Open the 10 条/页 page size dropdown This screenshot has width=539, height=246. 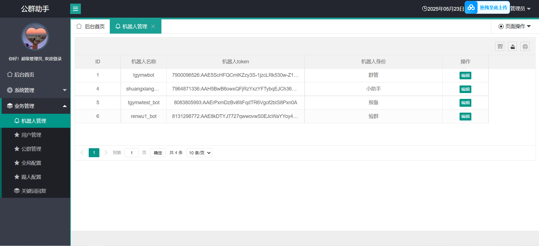[199, 153]
